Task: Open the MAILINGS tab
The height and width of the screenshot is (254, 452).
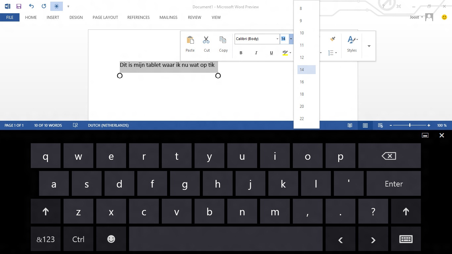Action: pos(168,17)
